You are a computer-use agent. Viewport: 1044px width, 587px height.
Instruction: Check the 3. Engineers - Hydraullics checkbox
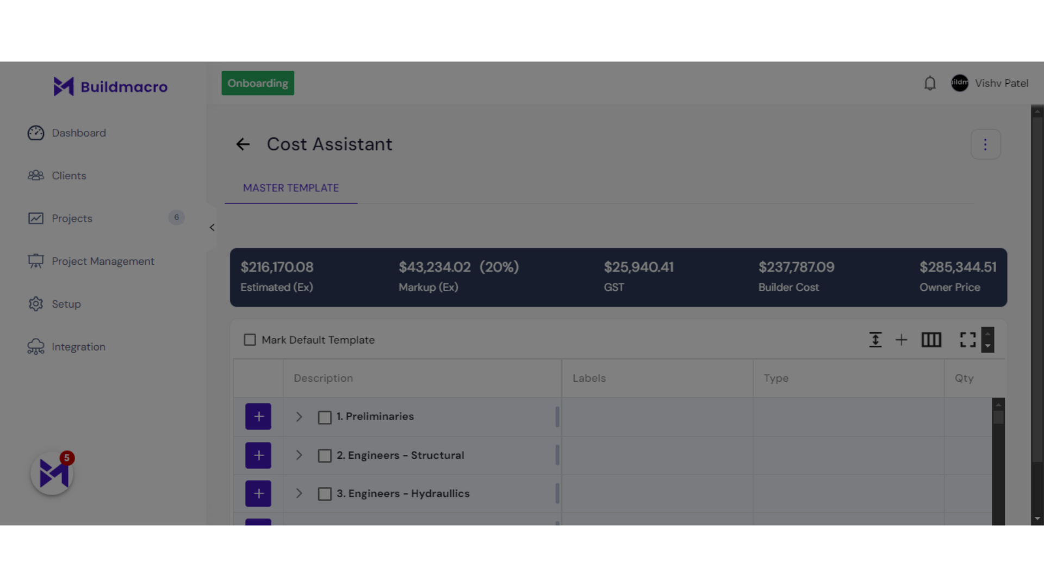[x=325, y=494]
